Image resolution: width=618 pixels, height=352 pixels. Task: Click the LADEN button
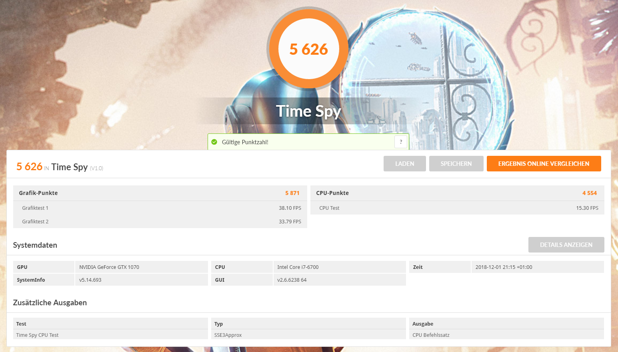tap(404, 164)
